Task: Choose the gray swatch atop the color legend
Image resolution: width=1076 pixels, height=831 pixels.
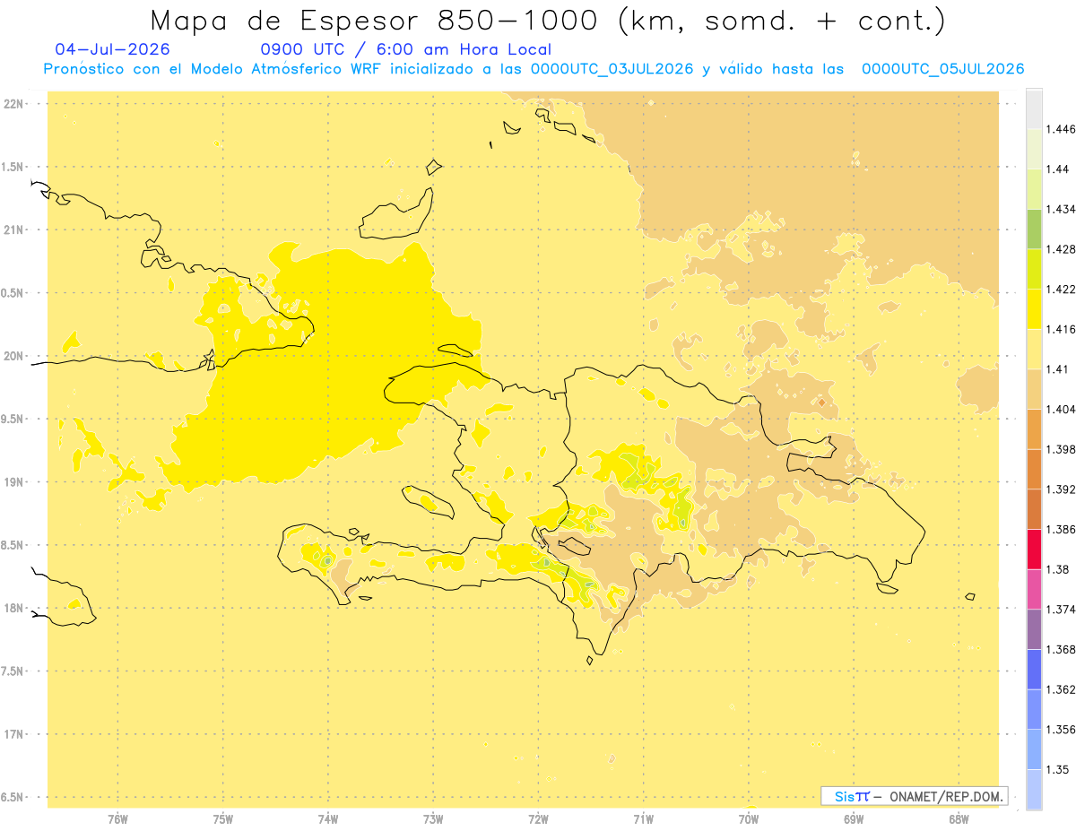Action: (1034, 109)
